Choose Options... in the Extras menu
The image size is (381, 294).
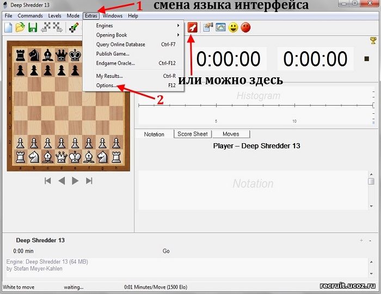[x=133, y=85]
